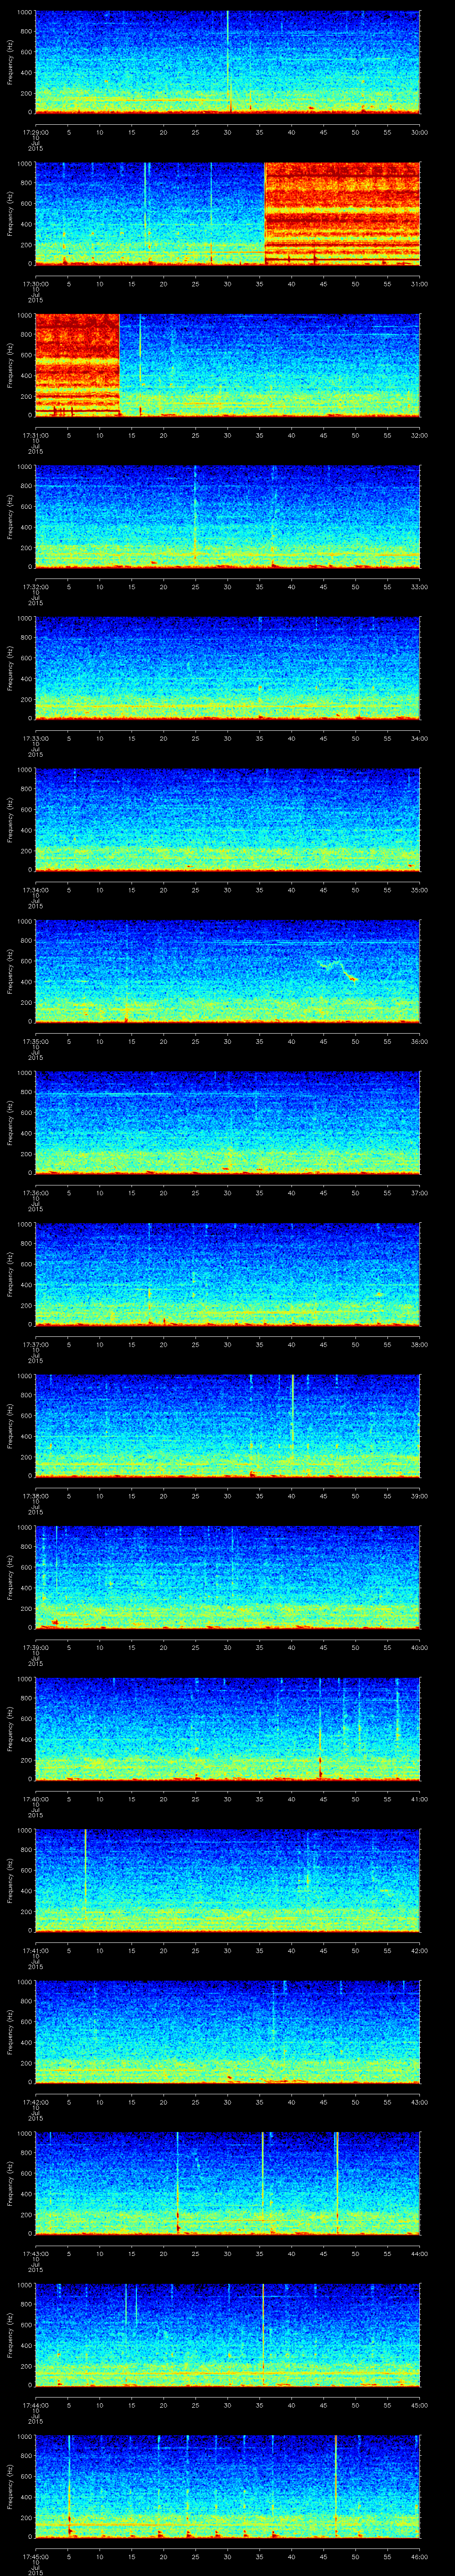Click the 30:00 end label of first spectrogram
The width and height of the screenshot is (455, 2576).
click(419, 131)
